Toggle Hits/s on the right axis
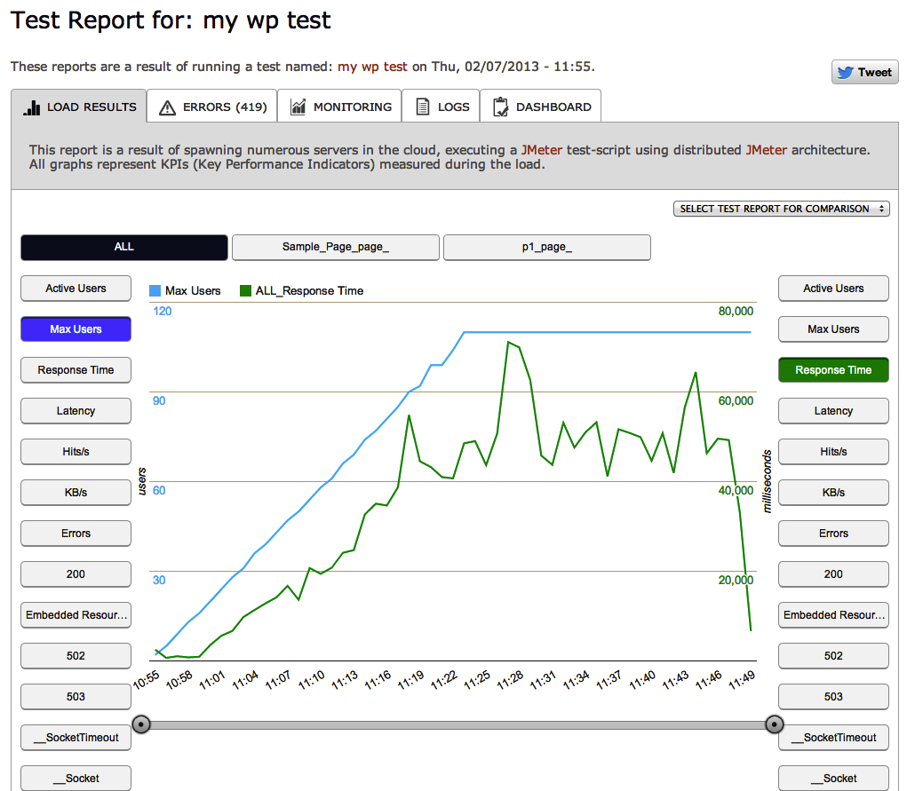The image size is (907, 791). pos(833,452)
